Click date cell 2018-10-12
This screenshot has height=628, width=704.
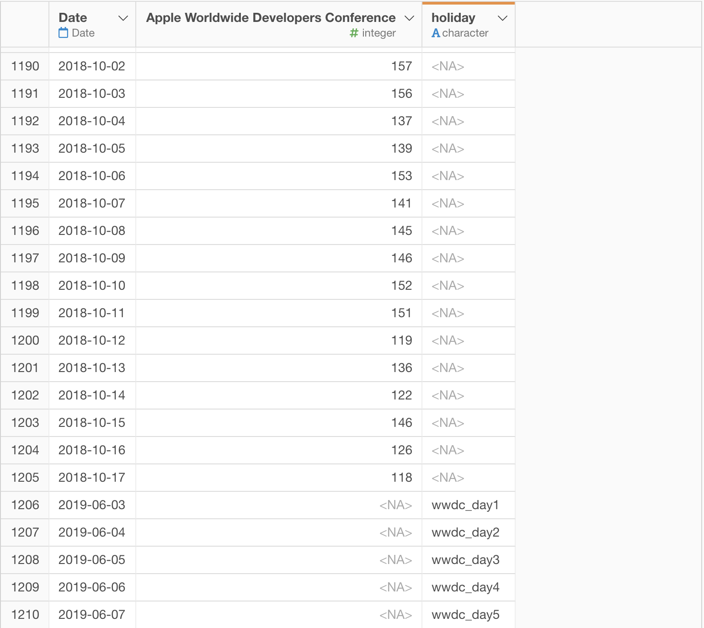coord(91,341)
